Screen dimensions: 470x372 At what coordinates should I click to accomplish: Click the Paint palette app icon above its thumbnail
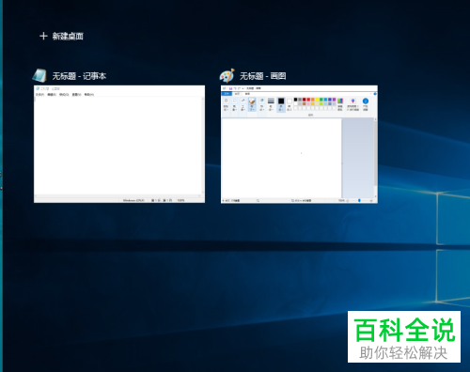[x=227, y=75]
